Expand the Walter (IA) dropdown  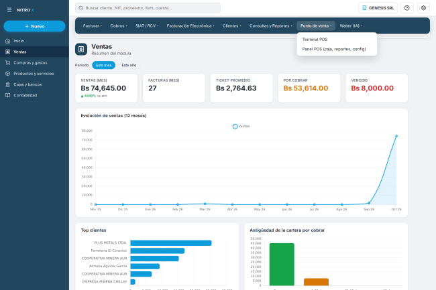click(x=351, y=26)
